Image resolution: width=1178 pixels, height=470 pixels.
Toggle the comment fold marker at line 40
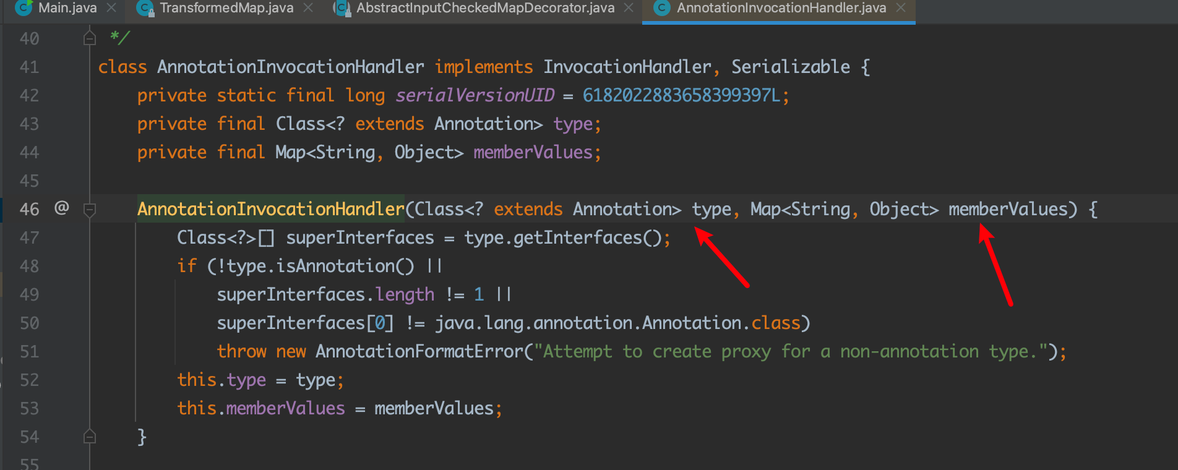(x=90, y=39)
